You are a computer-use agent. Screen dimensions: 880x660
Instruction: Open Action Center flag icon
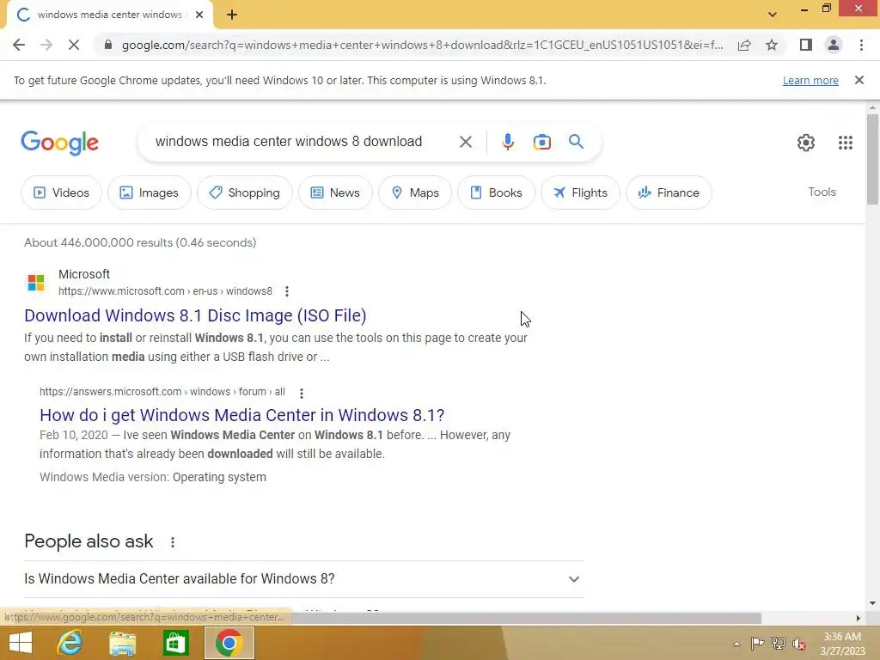coord(757,643)
